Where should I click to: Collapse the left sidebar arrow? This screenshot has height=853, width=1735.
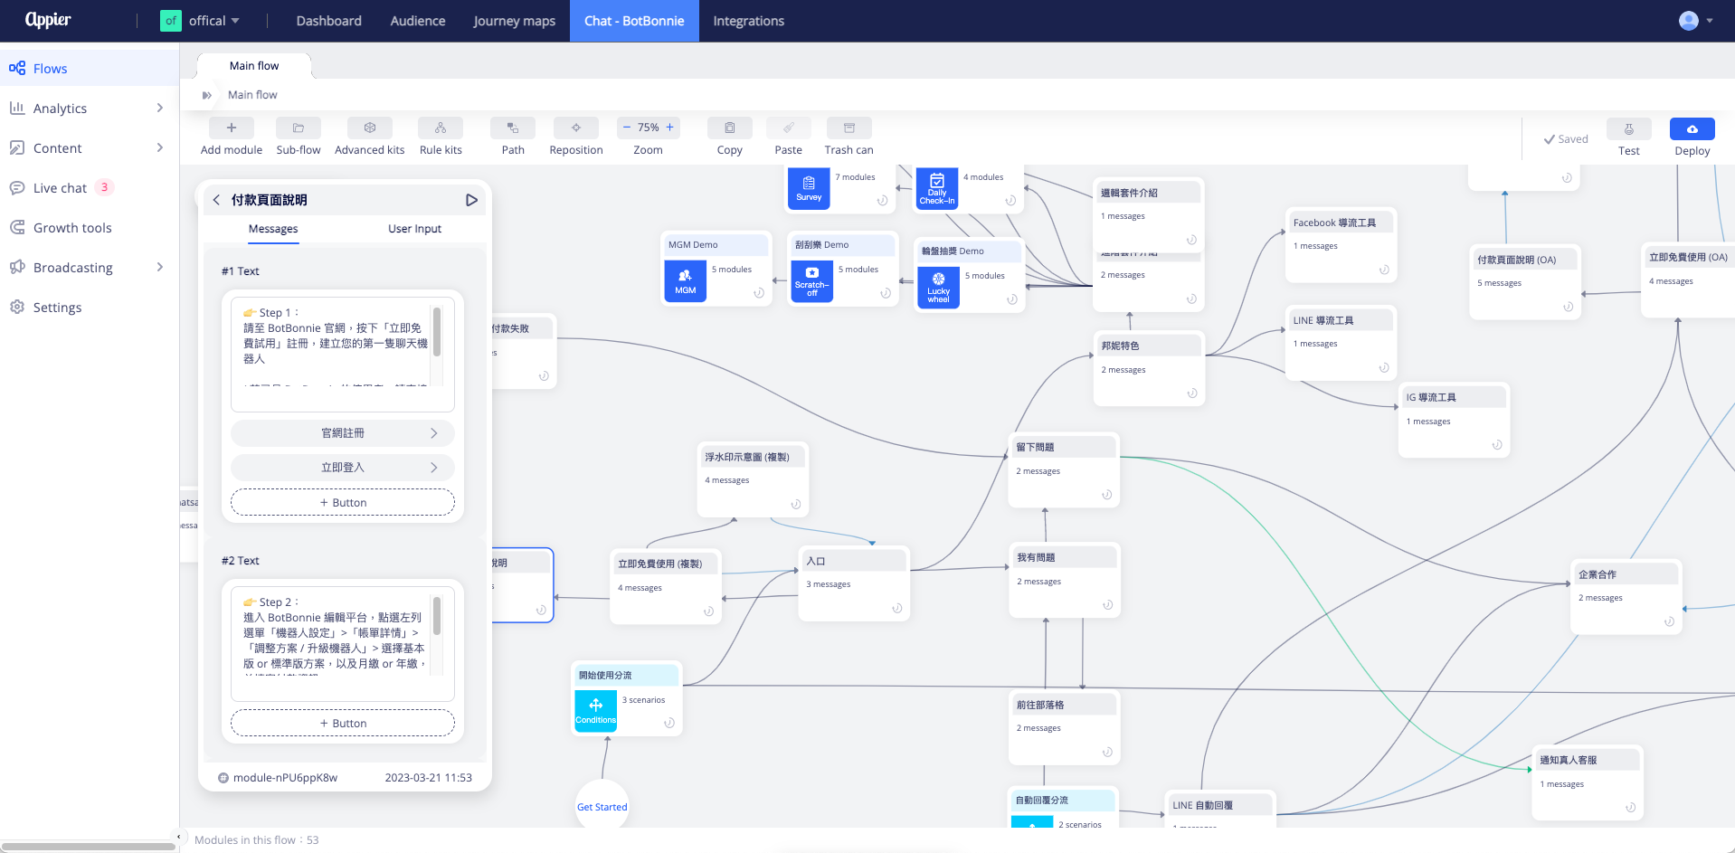(179, 837)
